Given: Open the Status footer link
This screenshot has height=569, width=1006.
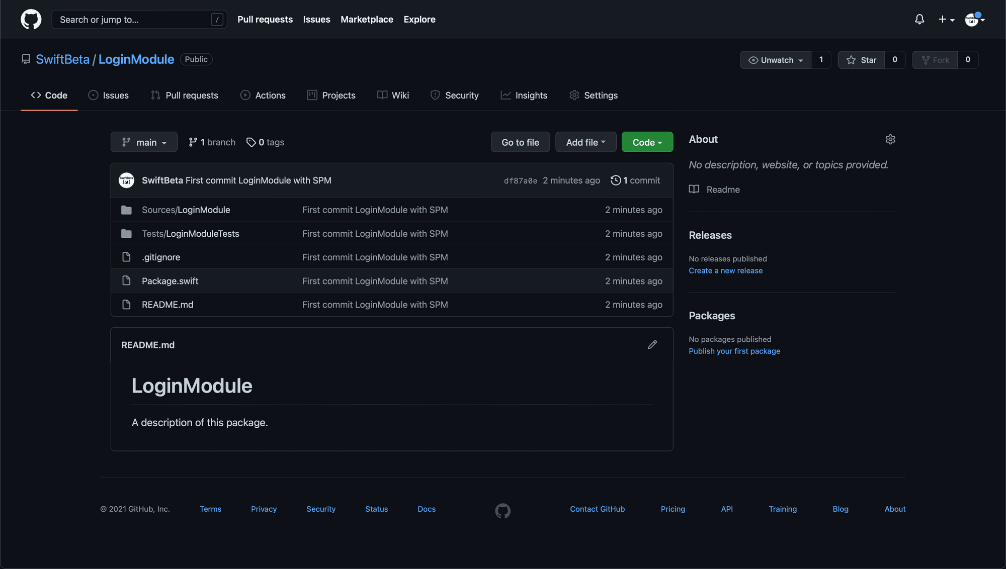Looking at the screenshot, I should tap(376, 509).
